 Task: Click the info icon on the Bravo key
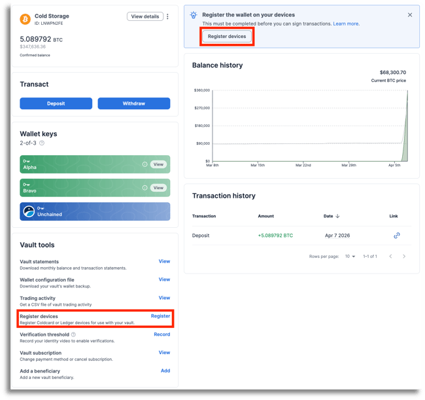click(144, 188)
